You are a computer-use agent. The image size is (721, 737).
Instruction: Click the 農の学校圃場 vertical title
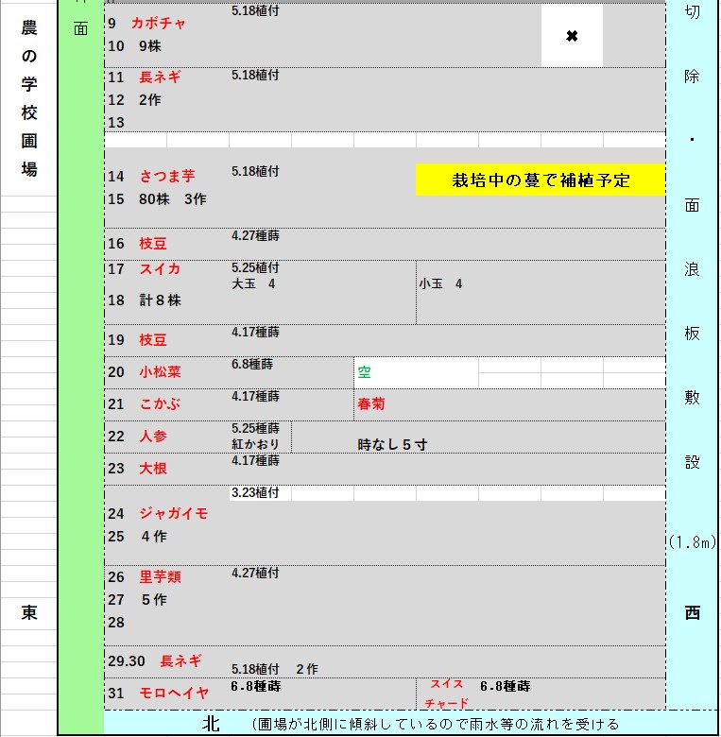tap(28, 98)
